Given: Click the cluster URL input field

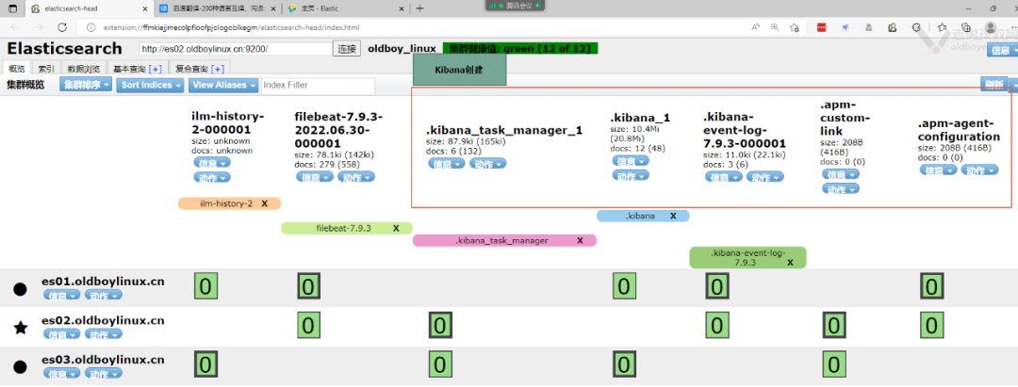Looking at the screenshot, I should pyautogui.click(x=236, y=49).
